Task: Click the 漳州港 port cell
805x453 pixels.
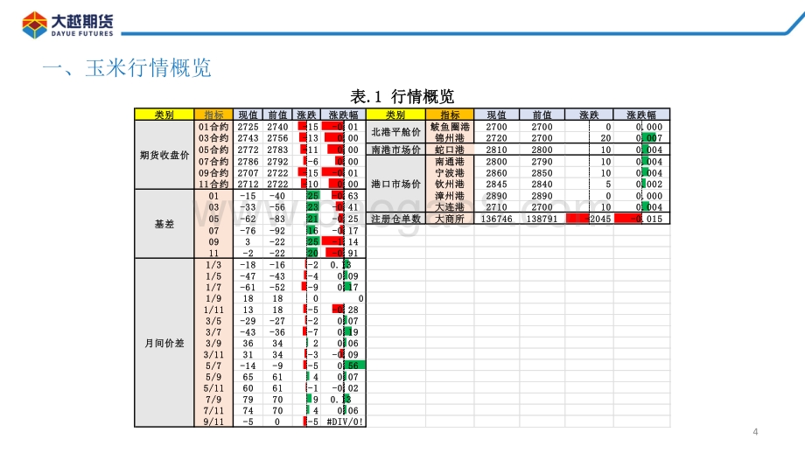Action: tap(450, 196)
